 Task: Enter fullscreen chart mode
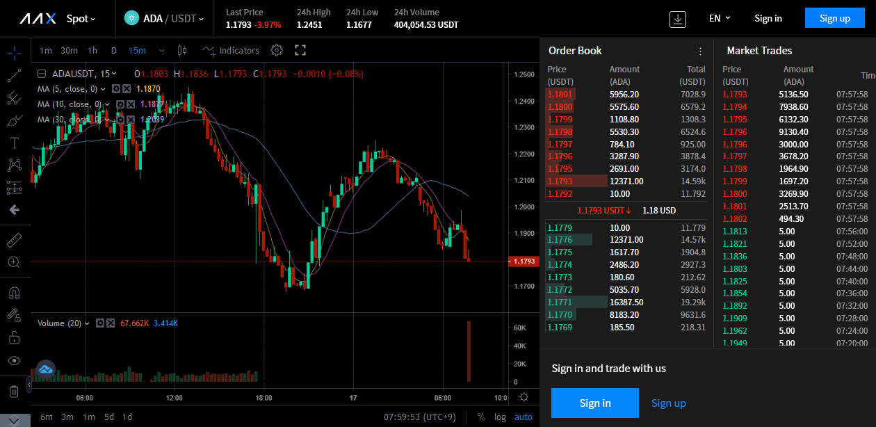coord(300,50)
